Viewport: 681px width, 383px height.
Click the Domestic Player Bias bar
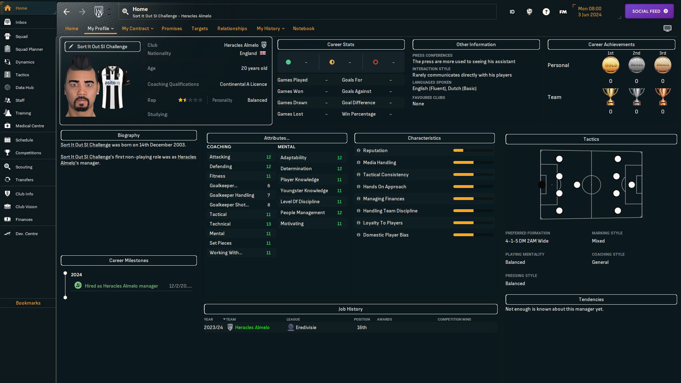473,235
